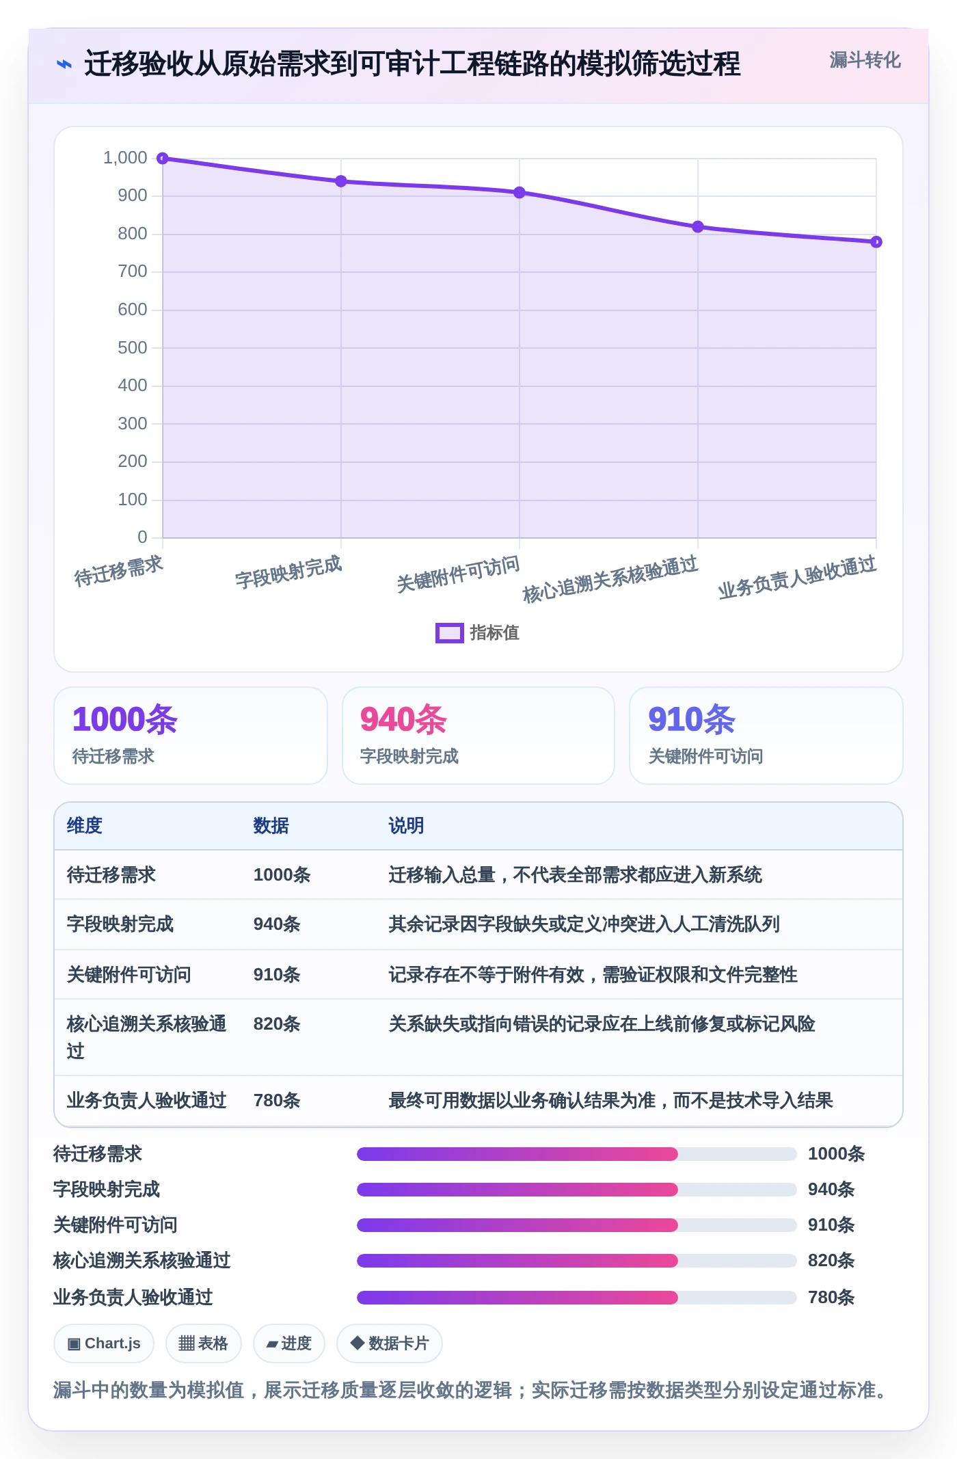957x1459 pixels.
Task: Click the chart data point for 关键附件可访问
Action: pos(520,193)
